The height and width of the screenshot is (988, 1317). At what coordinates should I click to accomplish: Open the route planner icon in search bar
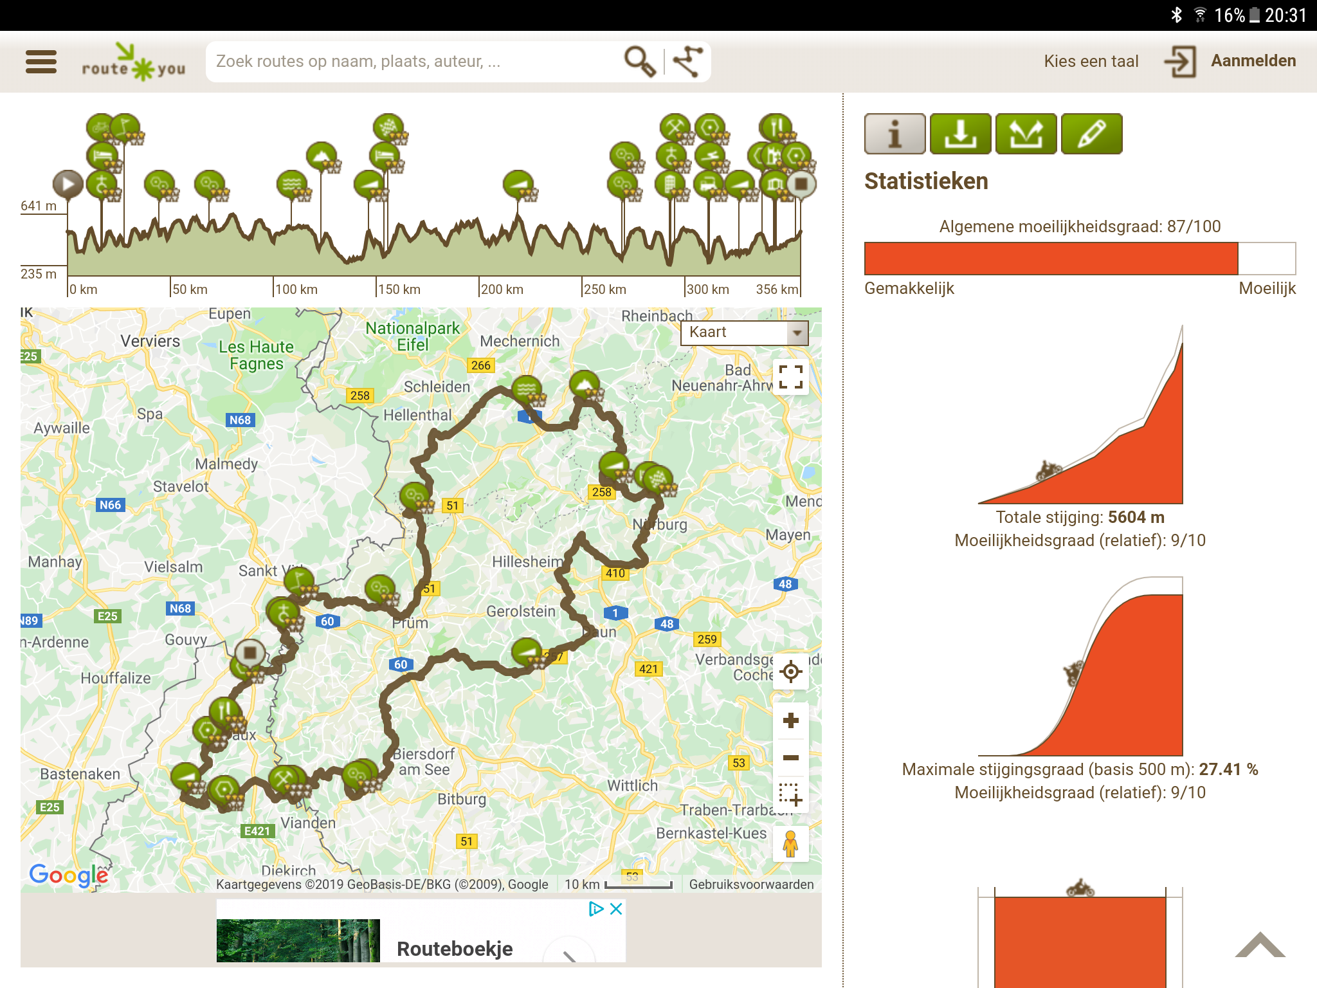tap(687, 62)
